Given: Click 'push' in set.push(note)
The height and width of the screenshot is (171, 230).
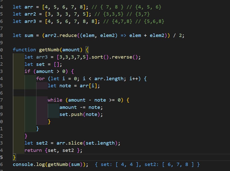Looking at the screenshot, I should click(x=77, y=114).
